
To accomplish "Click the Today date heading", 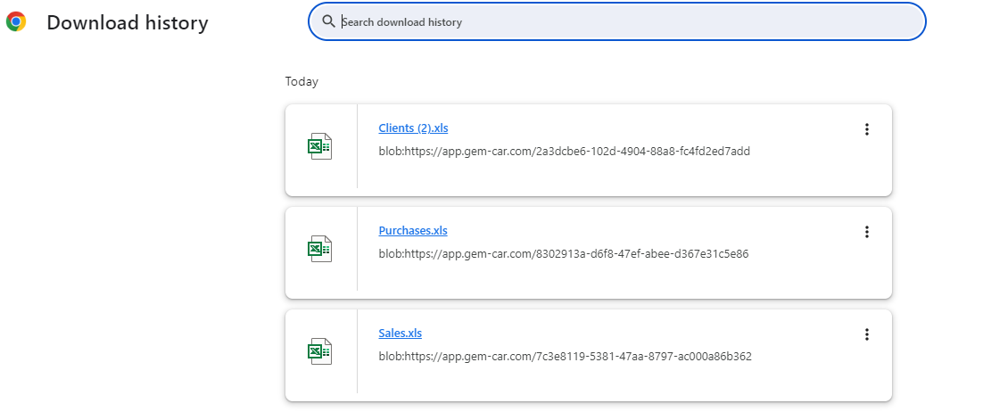I will (302, 82).
